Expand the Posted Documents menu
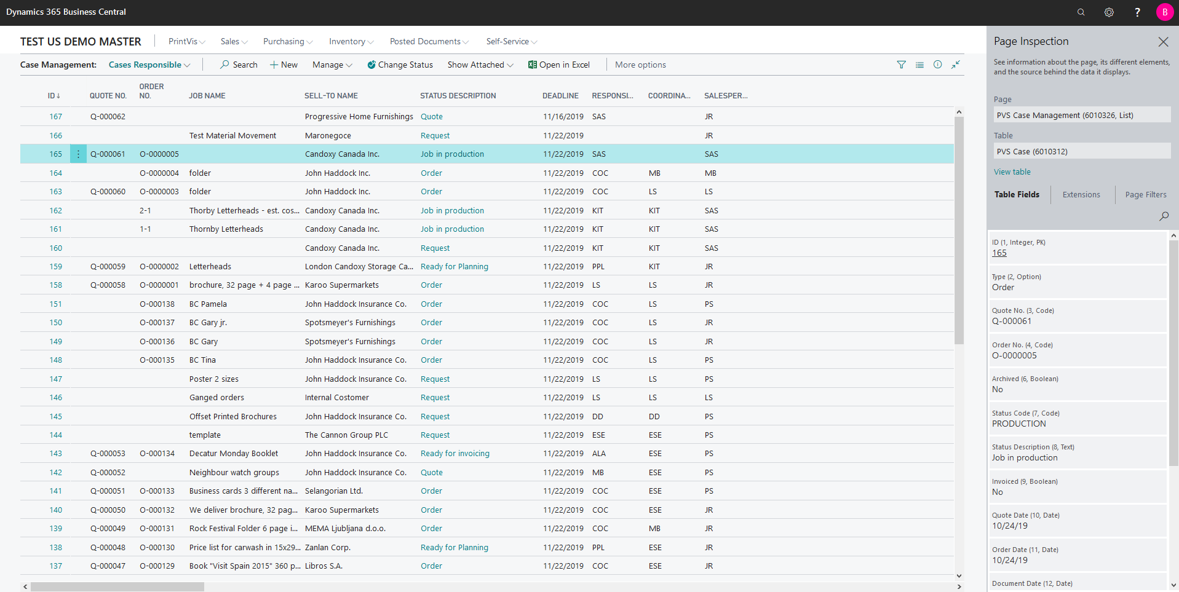This screenshot has width=1179, height=592. (429, 41)
